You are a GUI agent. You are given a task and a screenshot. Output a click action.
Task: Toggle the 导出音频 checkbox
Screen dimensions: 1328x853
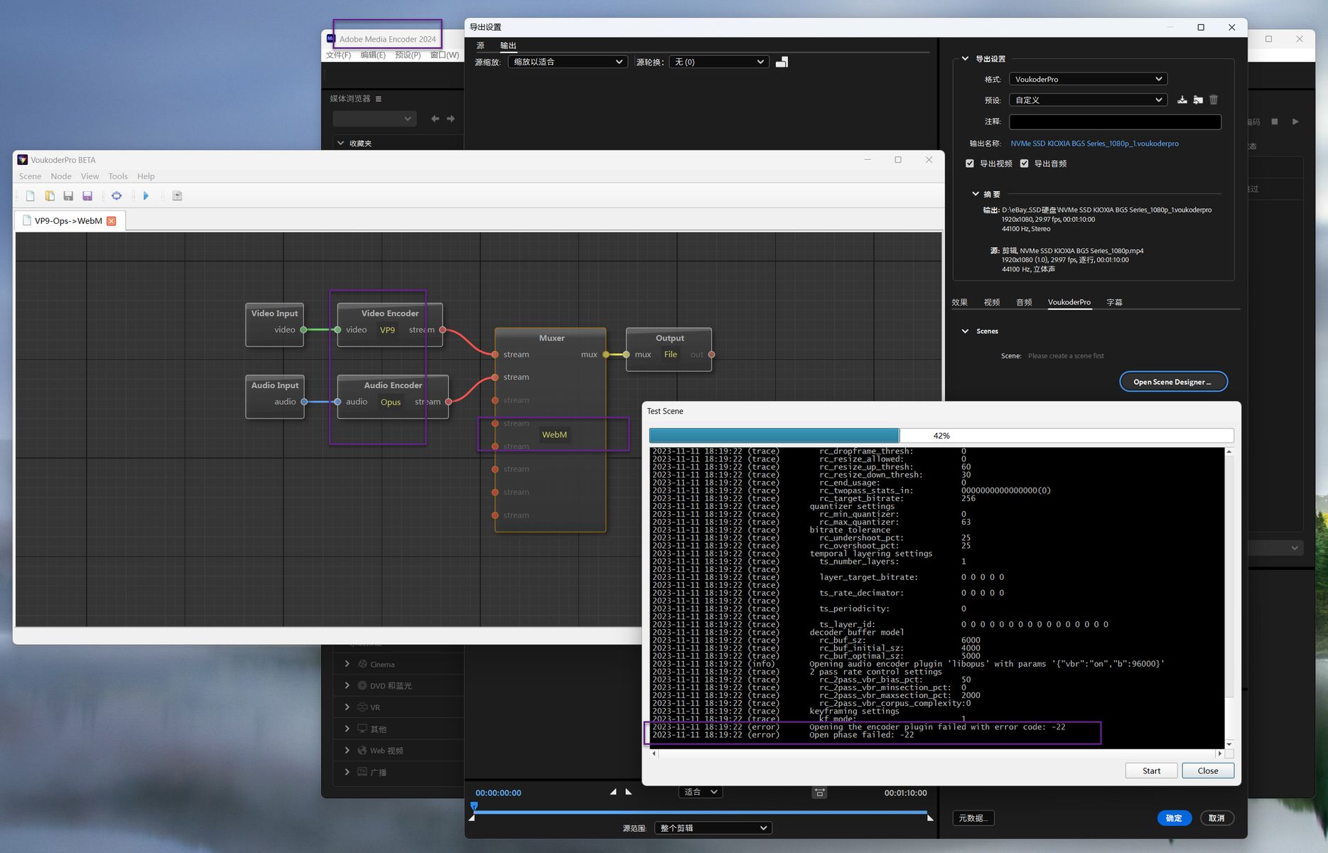[x=1024, y=163]
